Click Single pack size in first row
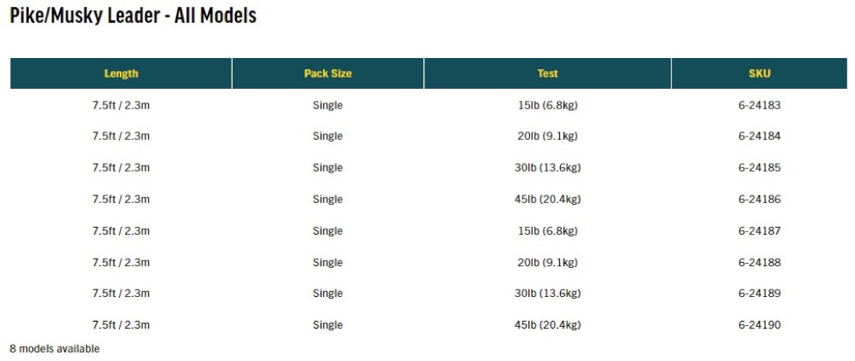This screenshot has height=361, width=855. click(x=327, y=106)
